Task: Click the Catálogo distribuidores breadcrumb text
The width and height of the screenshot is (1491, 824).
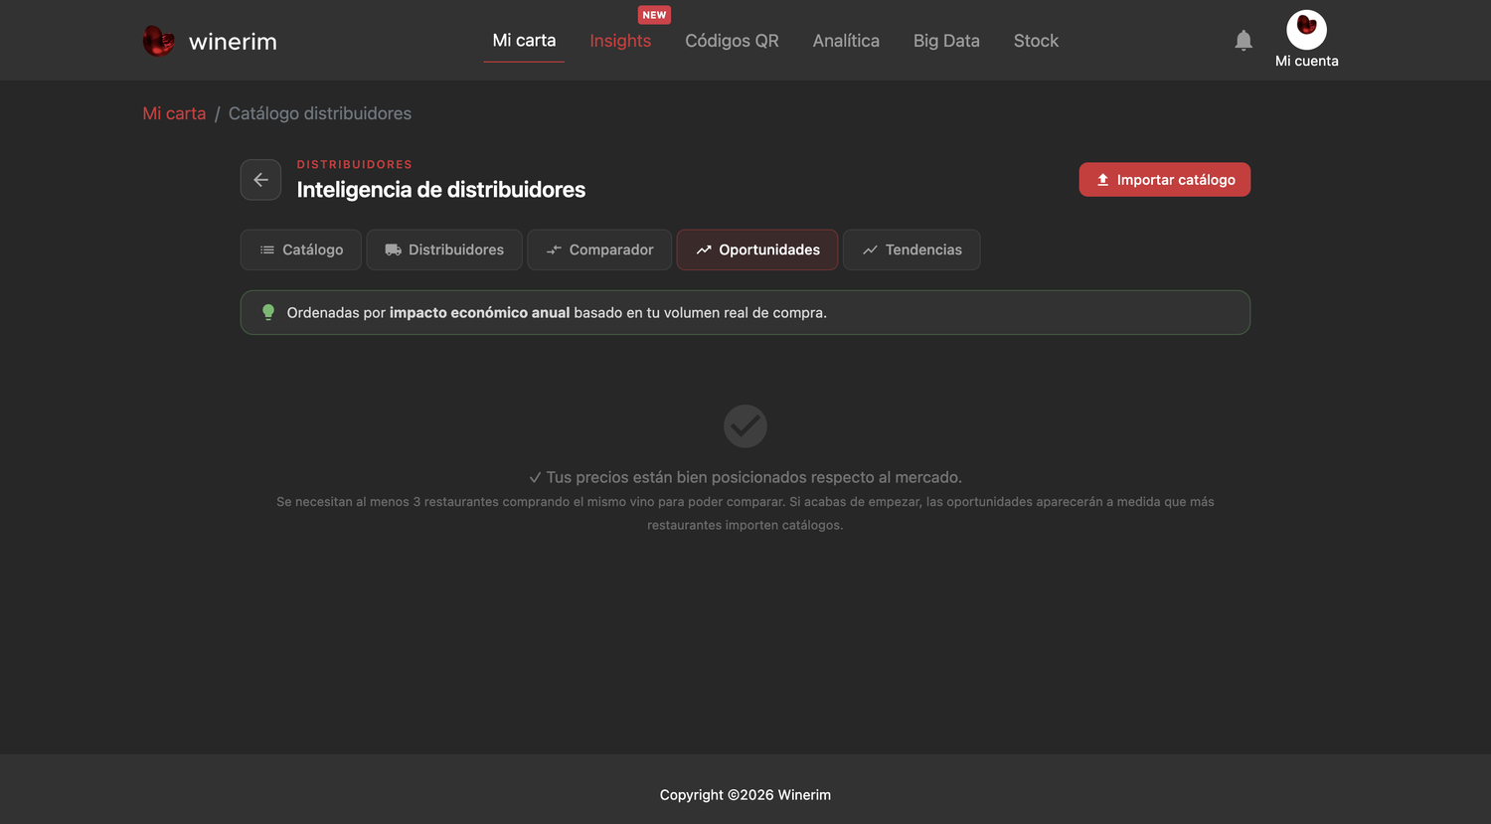Action: [x=320, y=113]
